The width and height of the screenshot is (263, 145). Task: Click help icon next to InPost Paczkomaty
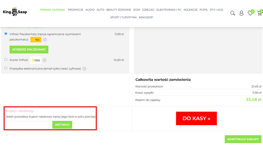(x=45, y=40)
